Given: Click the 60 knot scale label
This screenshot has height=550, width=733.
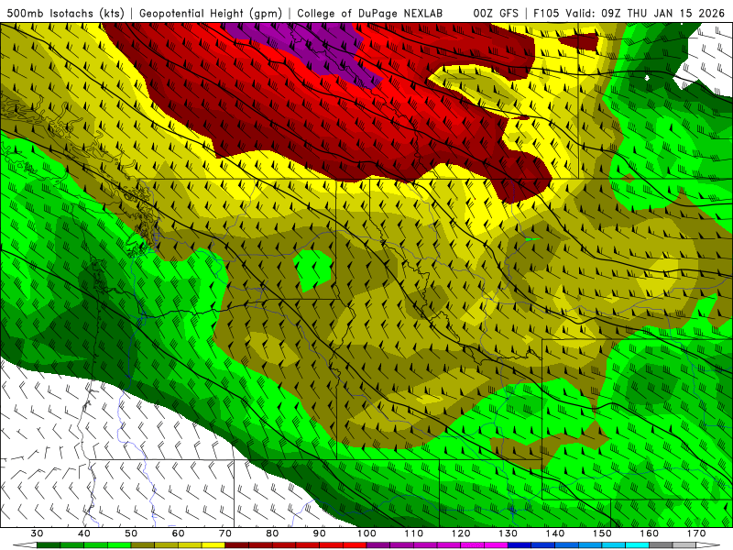Looking at the screenshot, I should (178, 533).
